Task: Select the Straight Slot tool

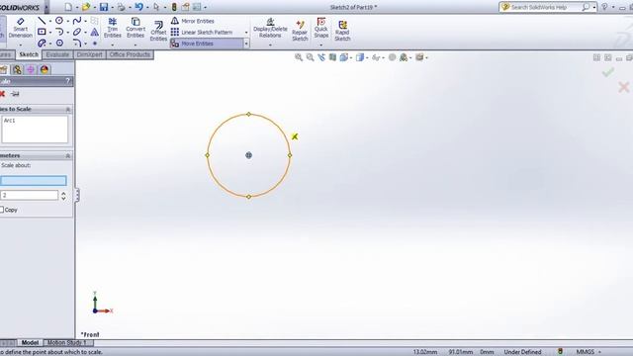Action: point(42,43)
